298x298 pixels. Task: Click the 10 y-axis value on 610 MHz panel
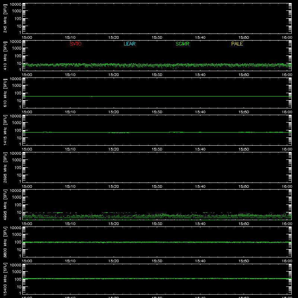(x=19, y=101)
